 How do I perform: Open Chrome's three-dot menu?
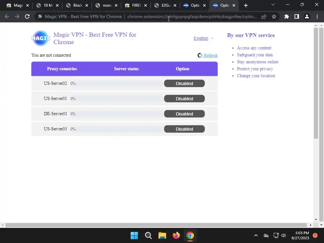click(317, 16)
